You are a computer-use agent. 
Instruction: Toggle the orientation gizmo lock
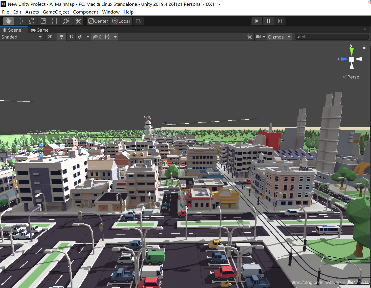364,47
